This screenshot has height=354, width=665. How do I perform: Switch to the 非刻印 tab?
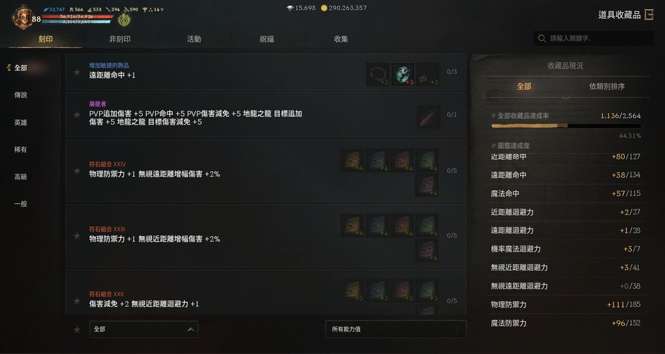click(x=120, y=39)
